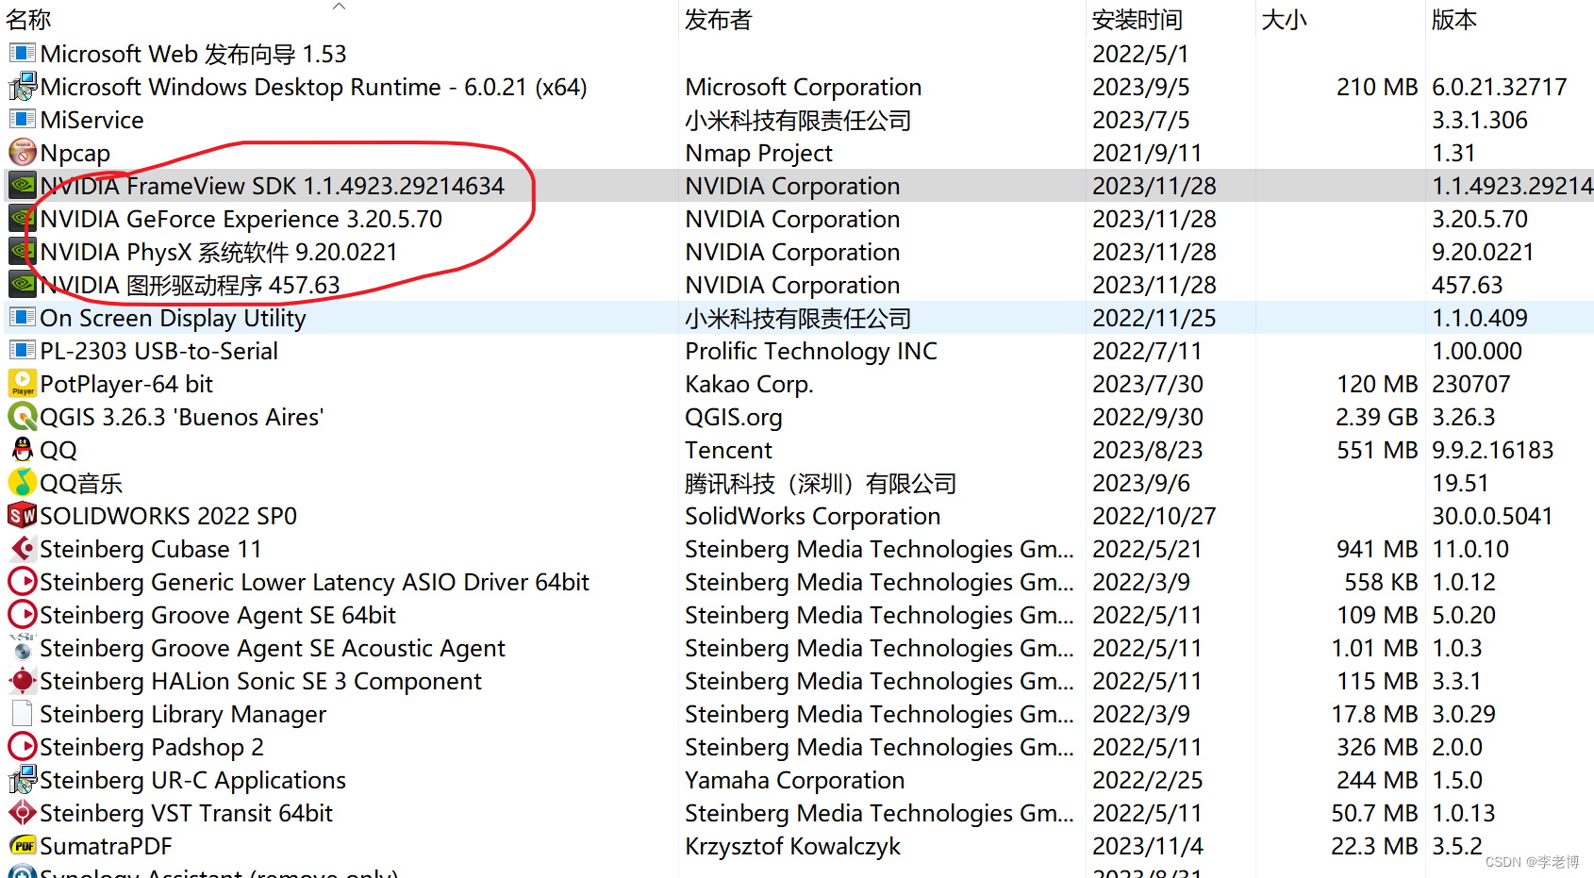Click the Steinberg UR-C Applications icon
This screenshot has height=878, width=1594.
click(x=23, y=779)
